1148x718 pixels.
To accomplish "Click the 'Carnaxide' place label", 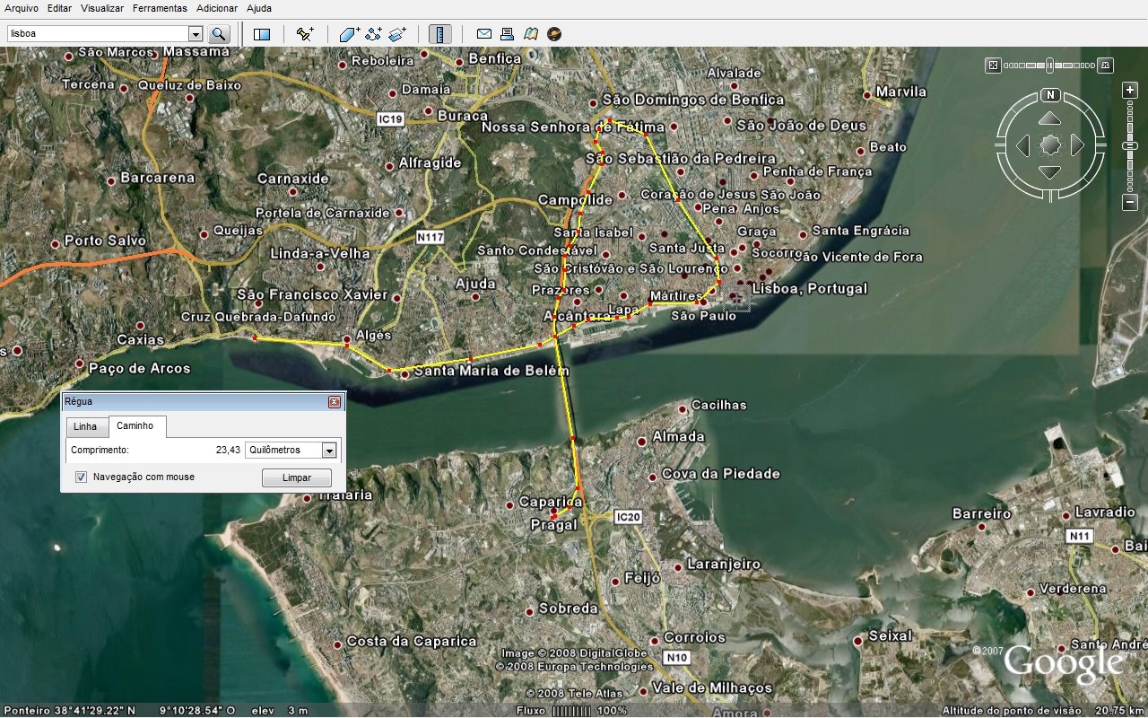I will pos(293,179).
